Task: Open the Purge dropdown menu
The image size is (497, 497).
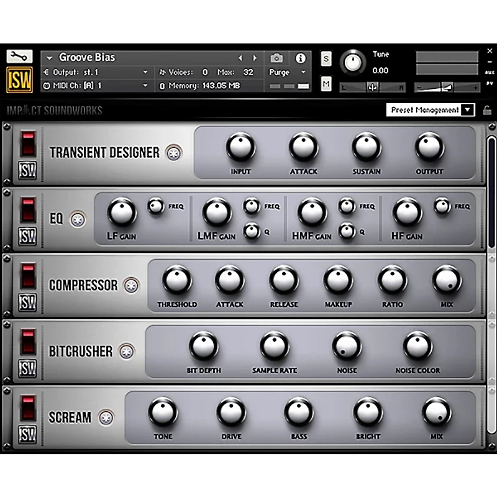Action: 303,72
